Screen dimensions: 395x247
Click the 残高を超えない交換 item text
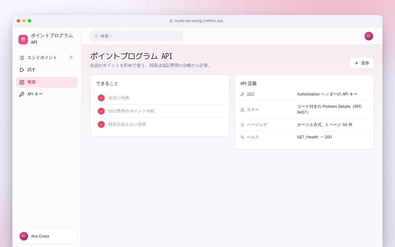coord(127,124)
